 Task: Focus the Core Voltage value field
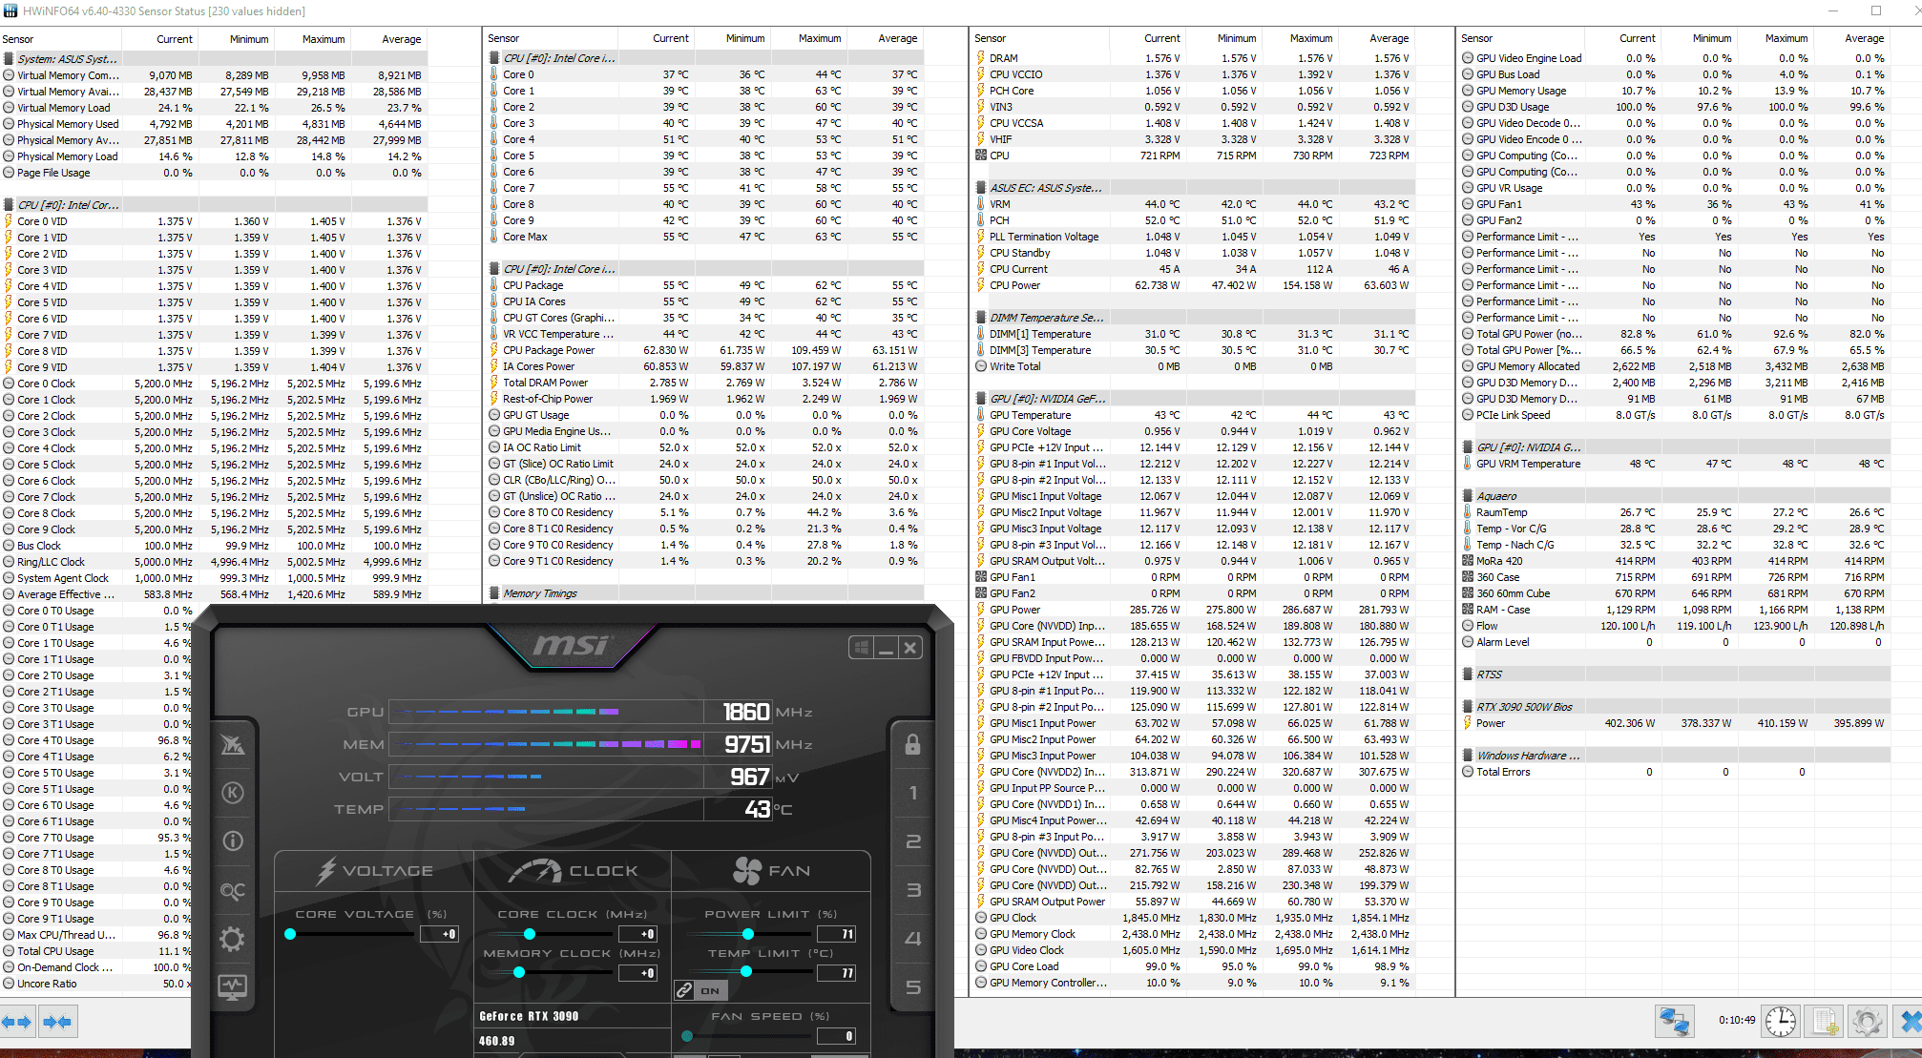pyautogui.click(x=439, y=934)
